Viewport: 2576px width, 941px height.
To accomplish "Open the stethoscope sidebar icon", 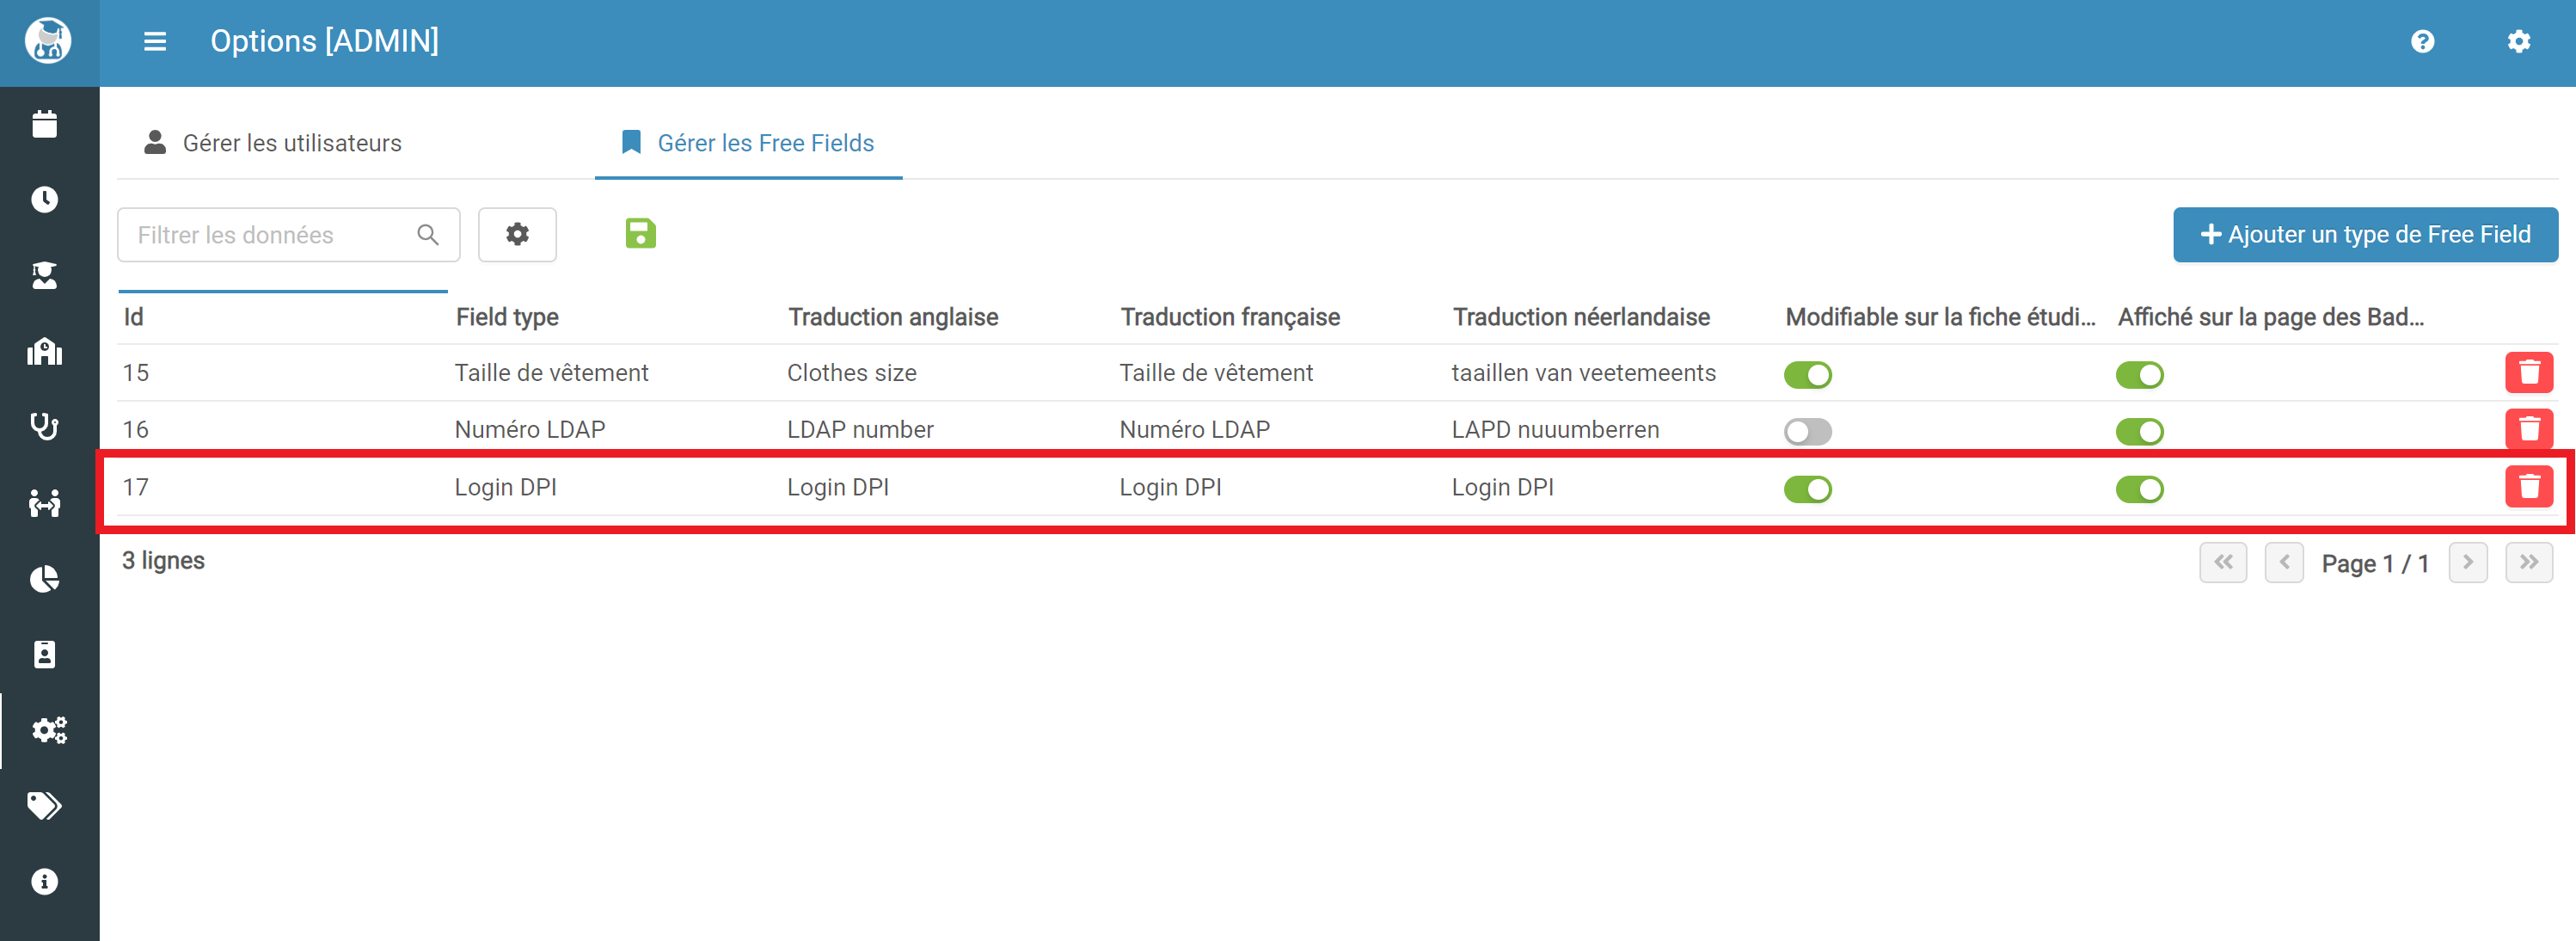I will click(44, 427).
